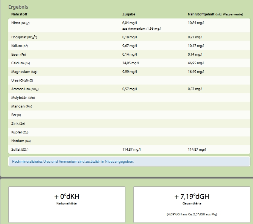
Task: Select the 46,95 mg/l Calcium content value
Action: tap(196, 63)
